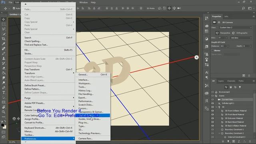Collapse Boundary Constraint 2 tree item
The height and width of the screenshot is (144, 256).
(219, 133)
